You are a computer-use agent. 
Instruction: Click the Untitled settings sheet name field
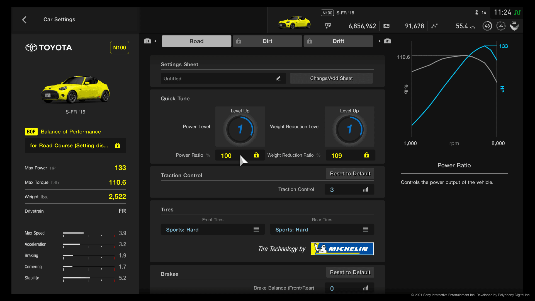(223, 78)
